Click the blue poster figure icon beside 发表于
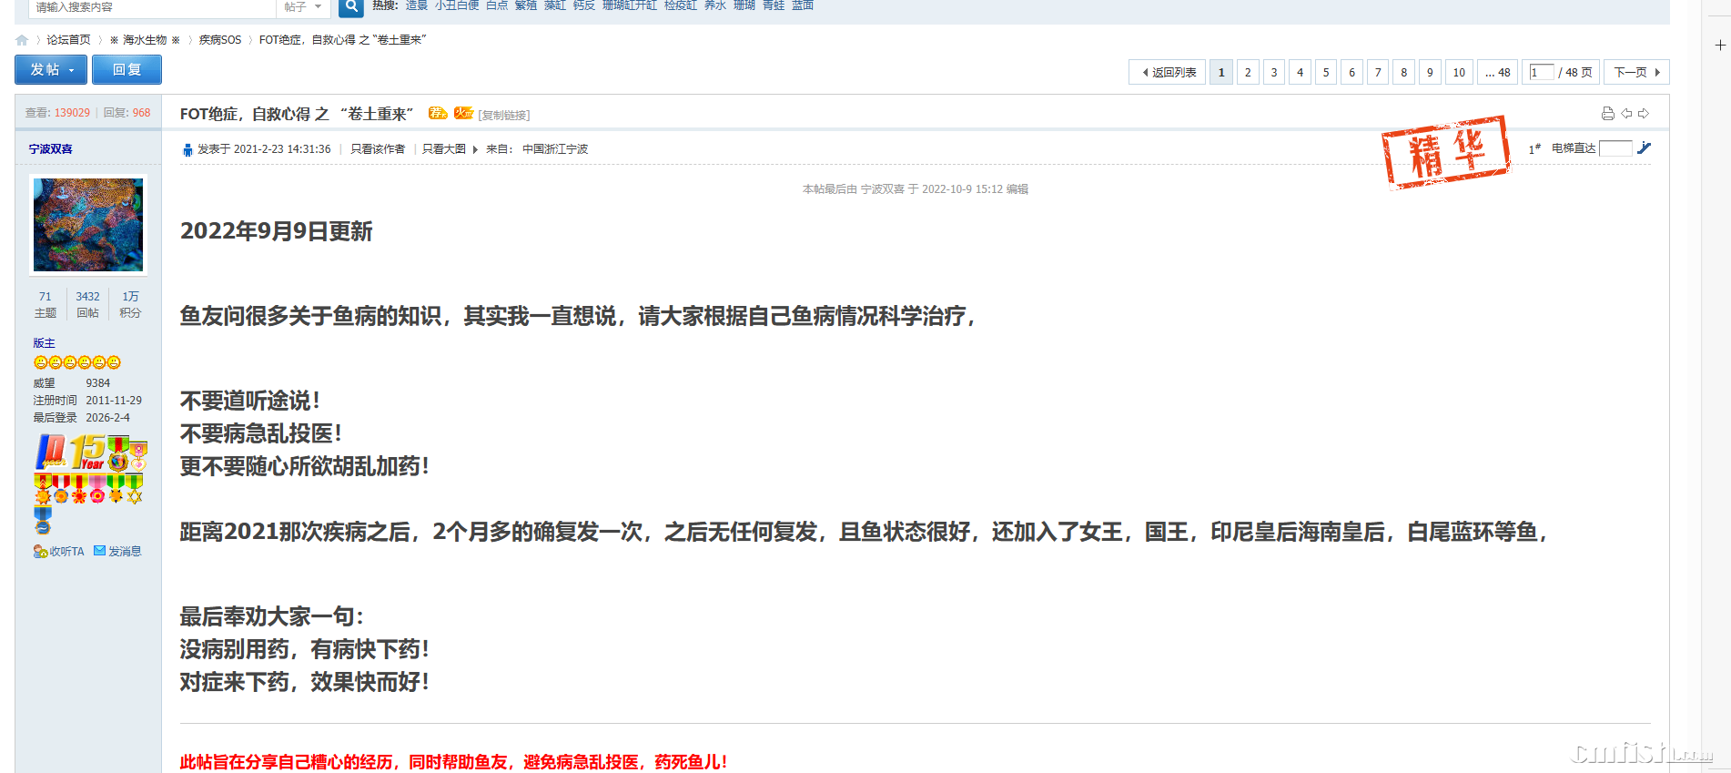Screen dimensions: 1731x773 187,149
